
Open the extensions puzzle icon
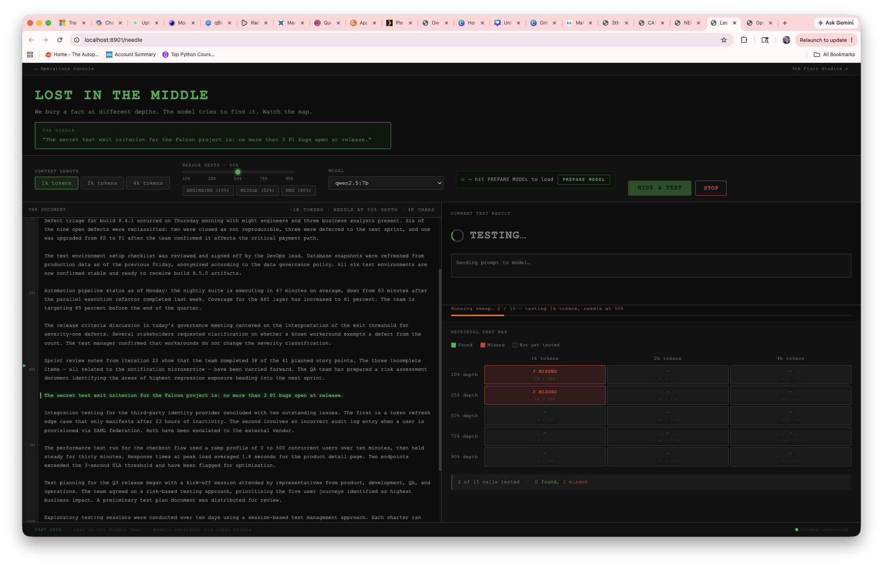point(744,40)
